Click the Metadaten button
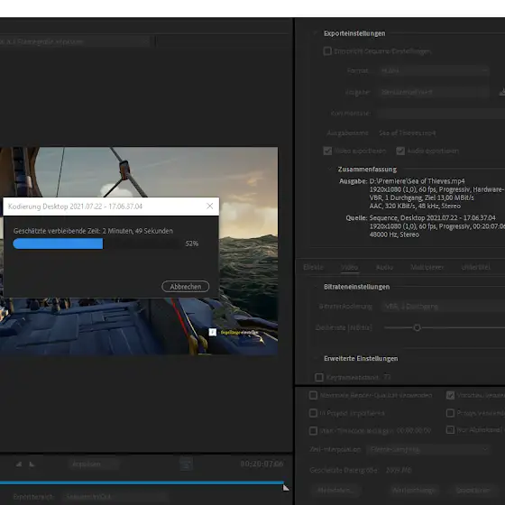Image resolution: width=505 pixels, height=505 pixels. pos(335,491)
